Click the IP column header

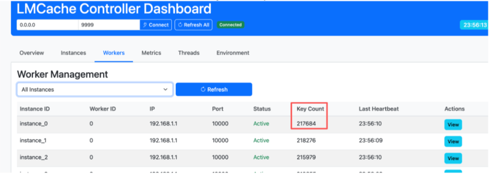click(x=152, y=109)
